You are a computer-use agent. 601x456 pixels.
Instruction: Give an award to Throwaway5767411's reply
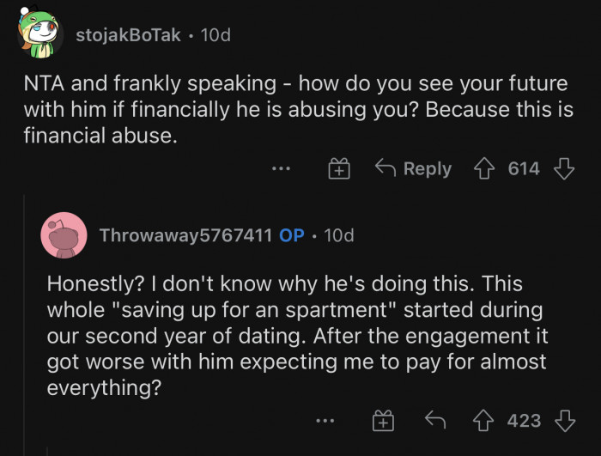pos(381,420)
